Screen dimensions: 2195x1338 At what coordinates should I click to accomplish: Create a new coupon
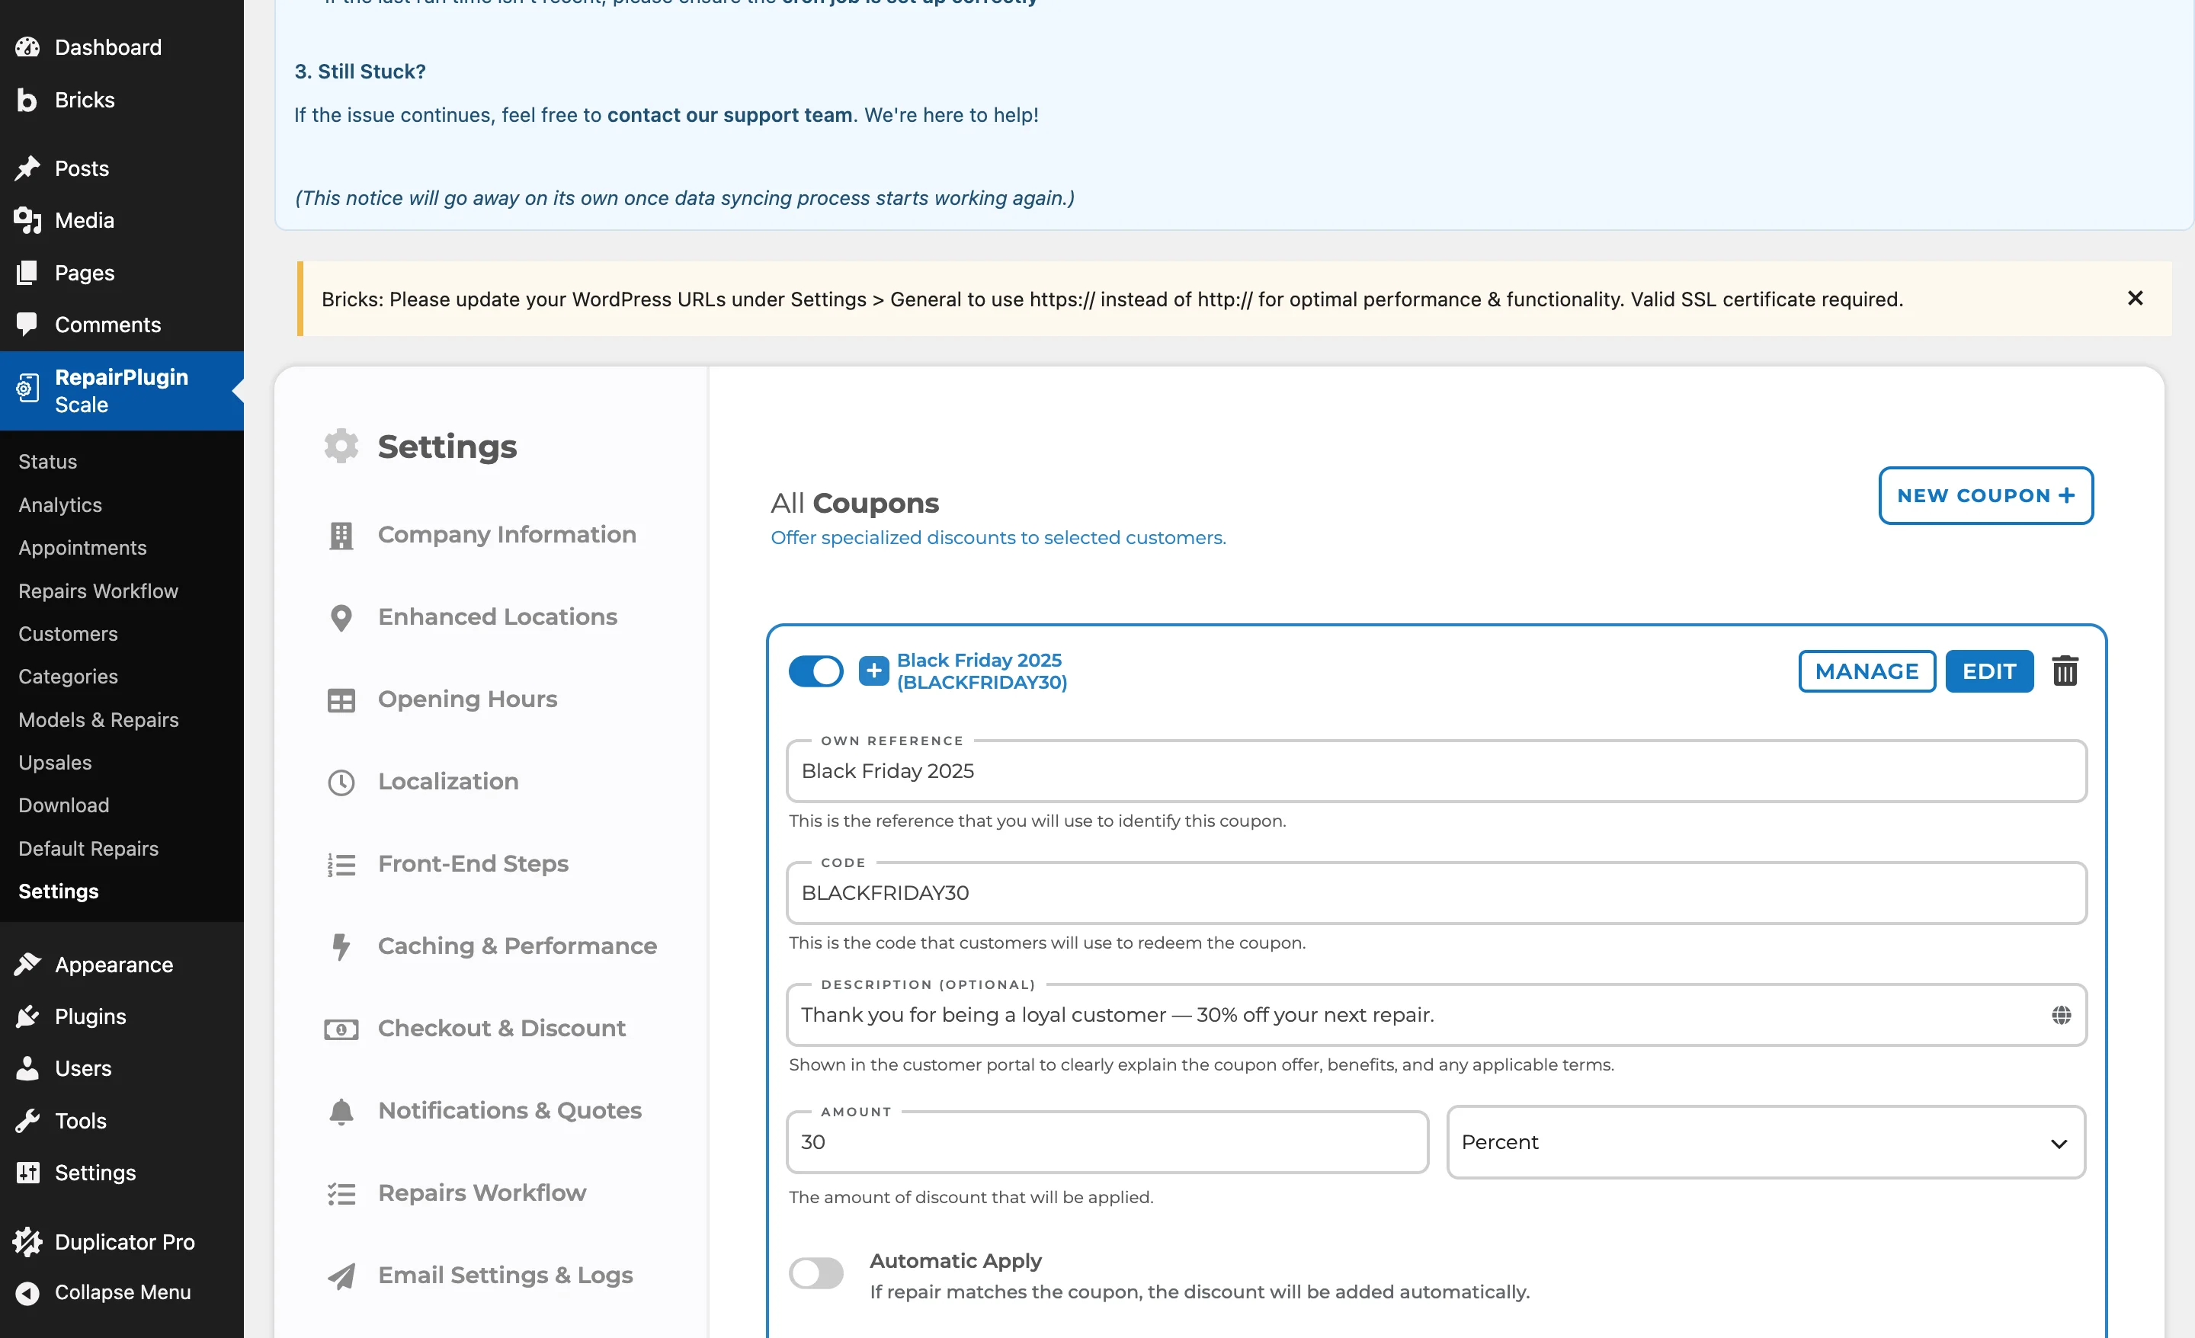(1985, 495)
